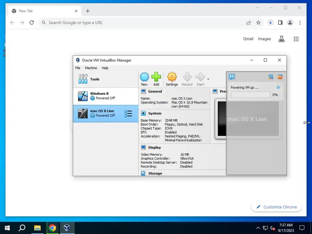This screenshot has height=234, width=312.
Task: Bookmark this tab with the star icon
Action: click(x=258, y=23)
